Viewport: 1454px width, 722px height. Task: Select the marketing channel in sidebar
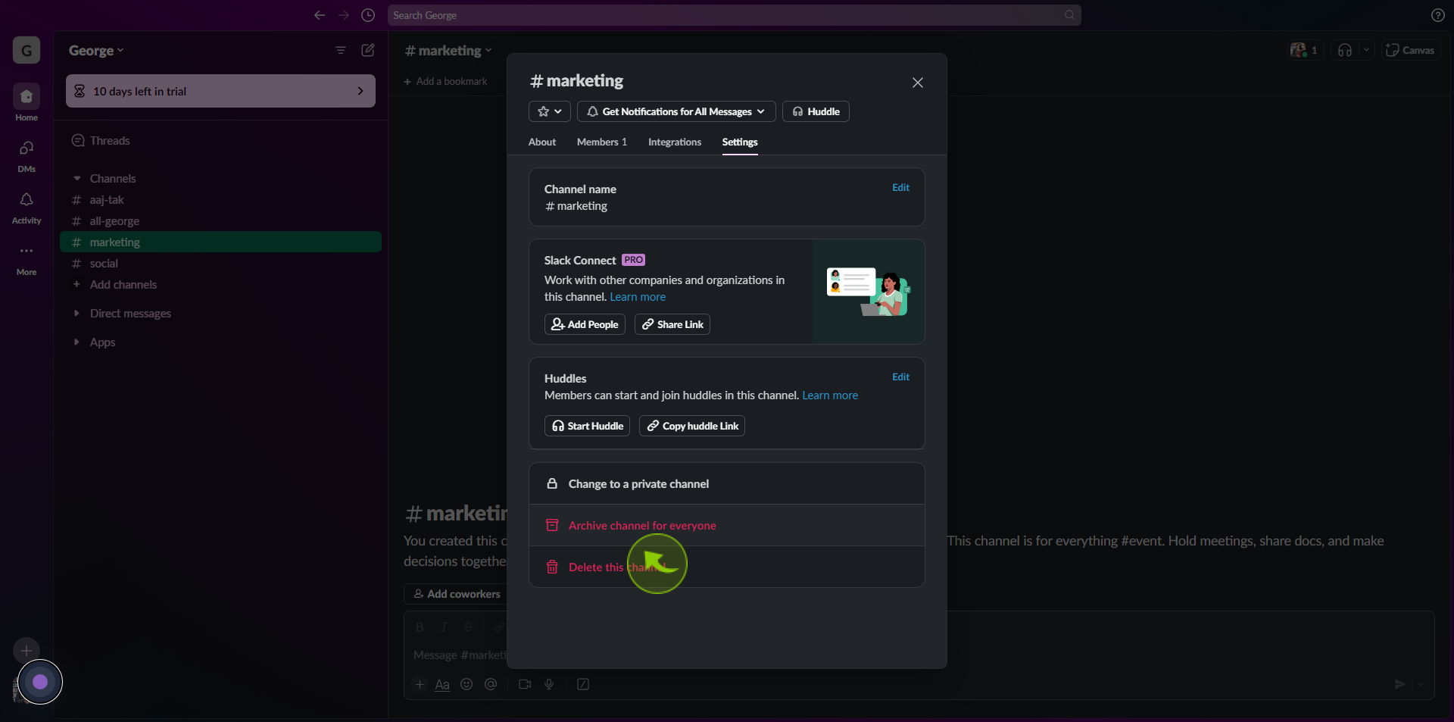[220, 242]
